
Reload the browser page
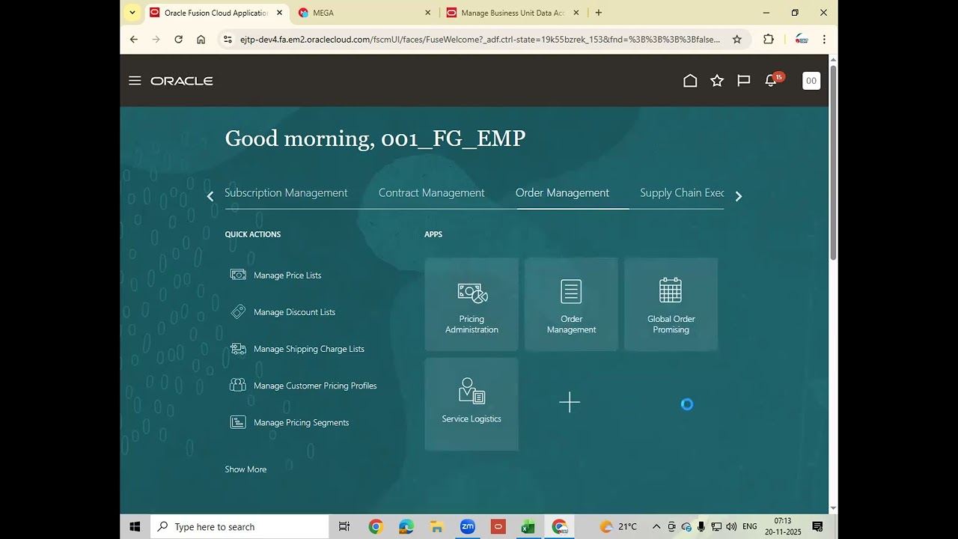coord(178,40)
